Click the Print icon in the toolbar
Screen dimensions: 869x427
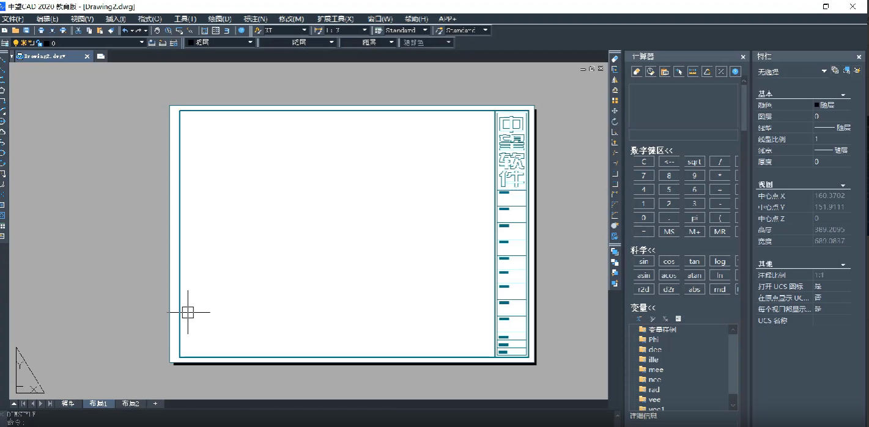pos(41,31)
